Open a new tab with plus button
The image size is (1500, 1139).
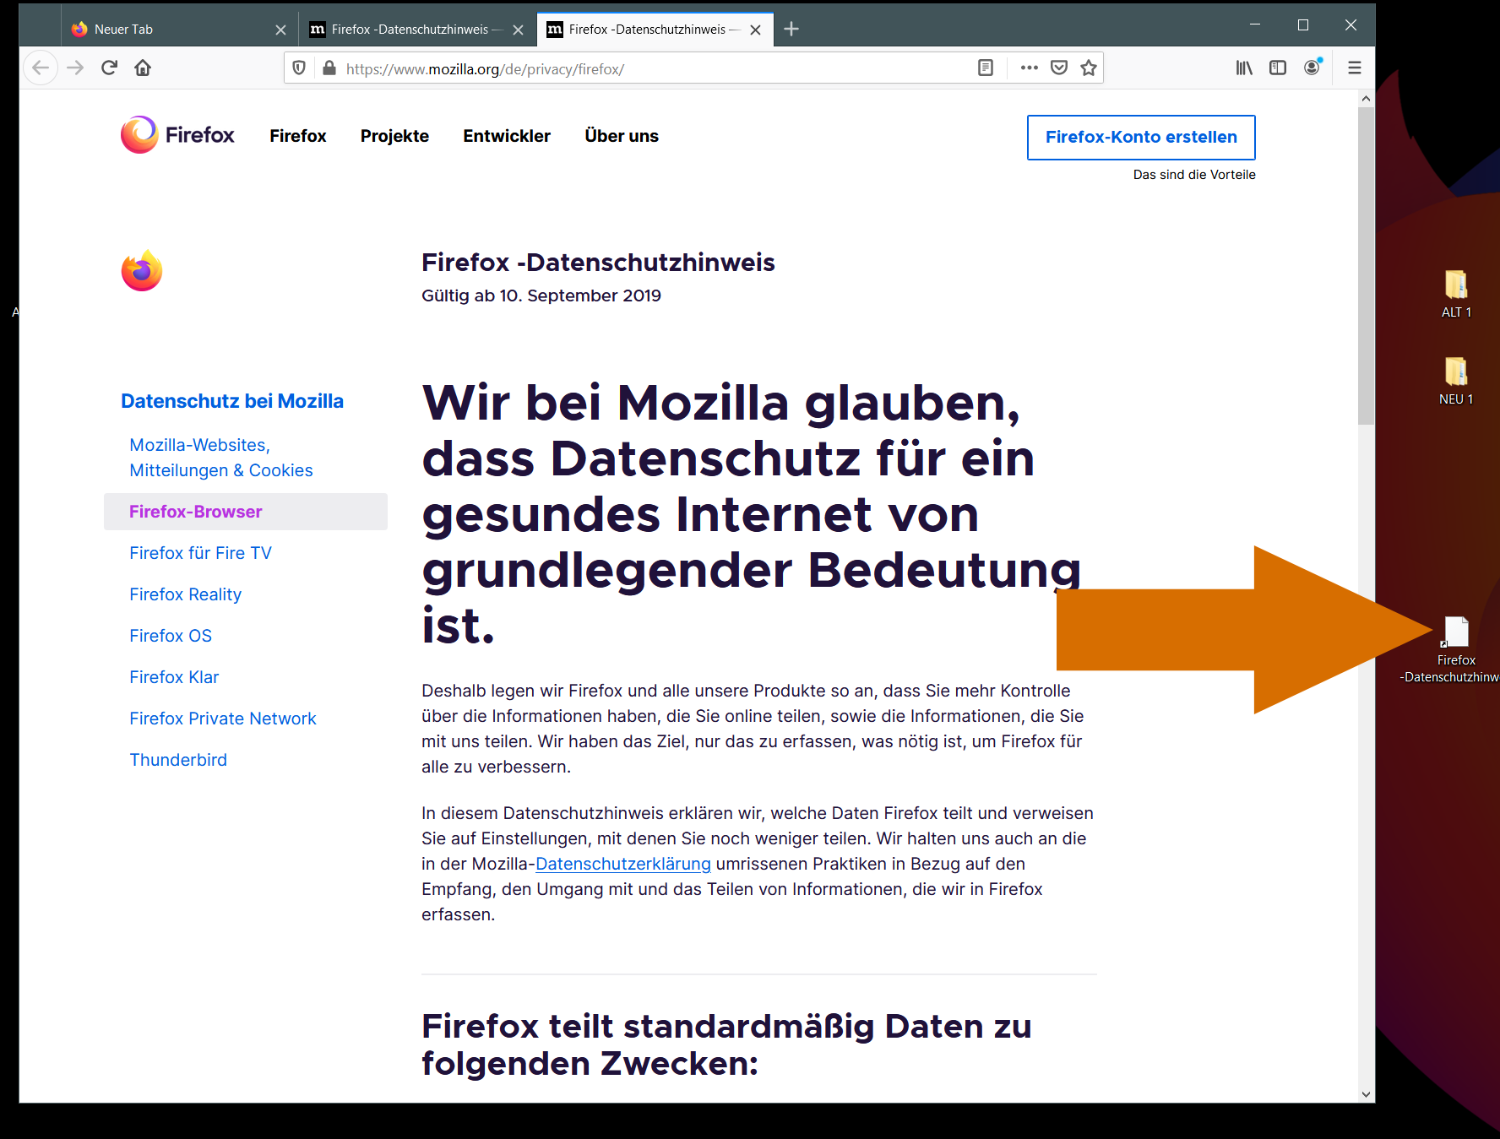[x=791, y=30]
